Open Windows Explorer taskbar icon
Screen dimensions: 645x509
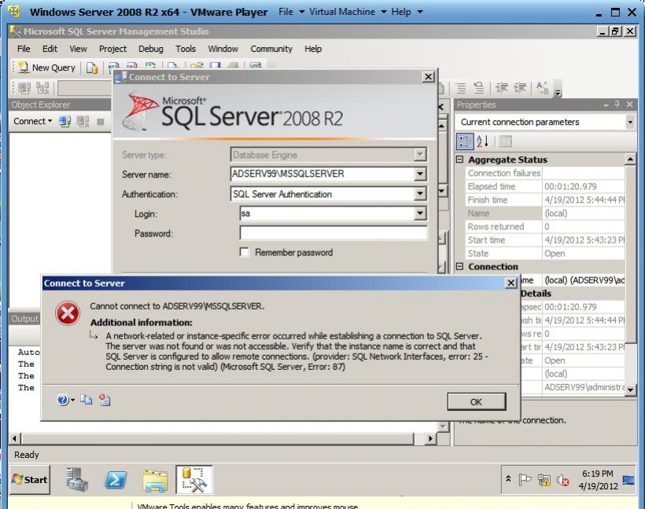155,480
